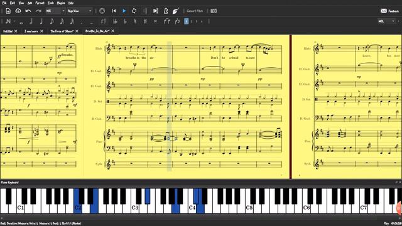Select voice 3 button
Screen dimensions: 402x226
(197, 21)
